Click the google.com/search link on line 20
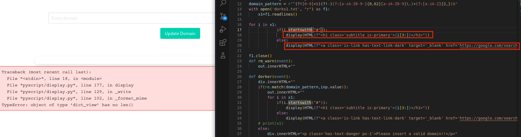The width and height of the screenshot is (521, 137). (488, 45)
